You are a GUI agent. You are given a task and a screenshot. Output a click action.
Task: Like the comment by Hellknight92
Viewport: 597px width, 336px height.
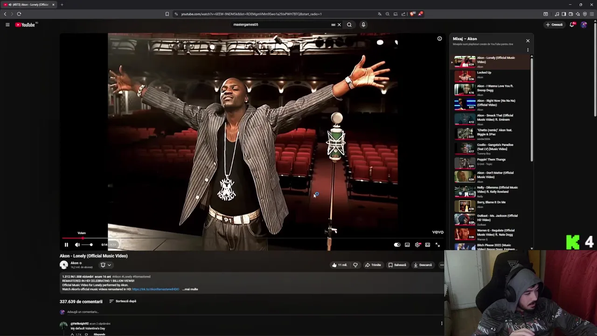point(73,335)
